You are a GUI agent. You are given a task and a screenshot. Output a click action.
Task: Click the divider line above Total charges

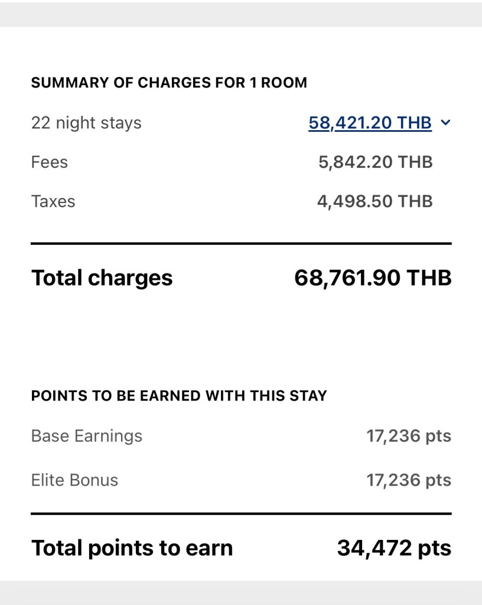241,244
